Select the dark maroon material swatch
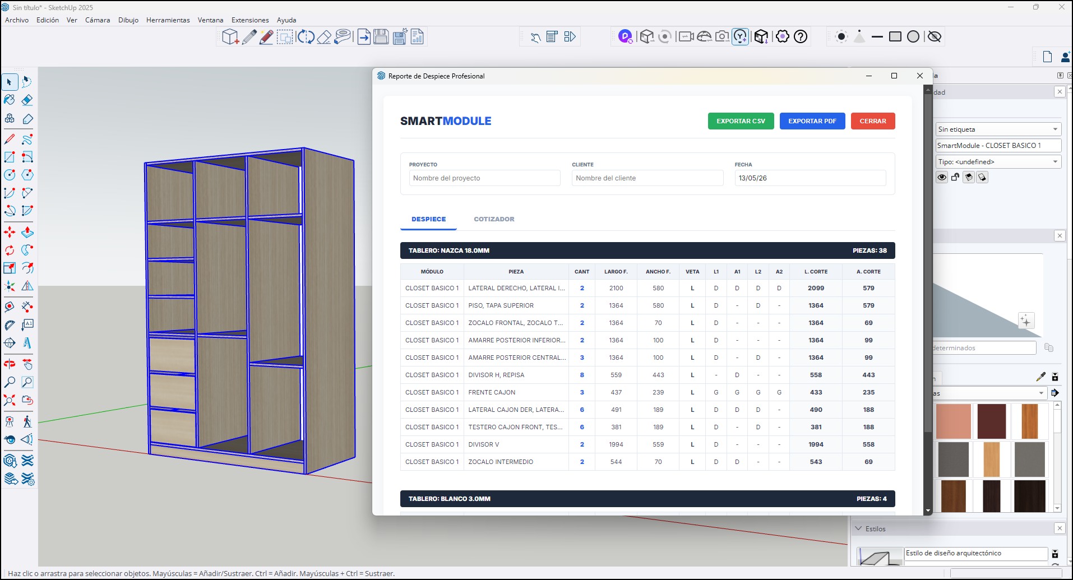The image size is (1073, 580). 991,421
